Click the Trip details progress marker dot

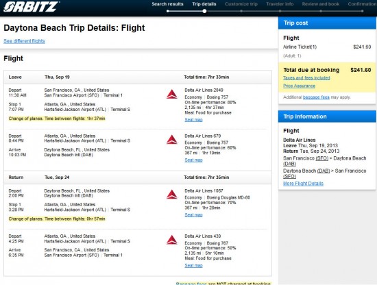(204, 11)
